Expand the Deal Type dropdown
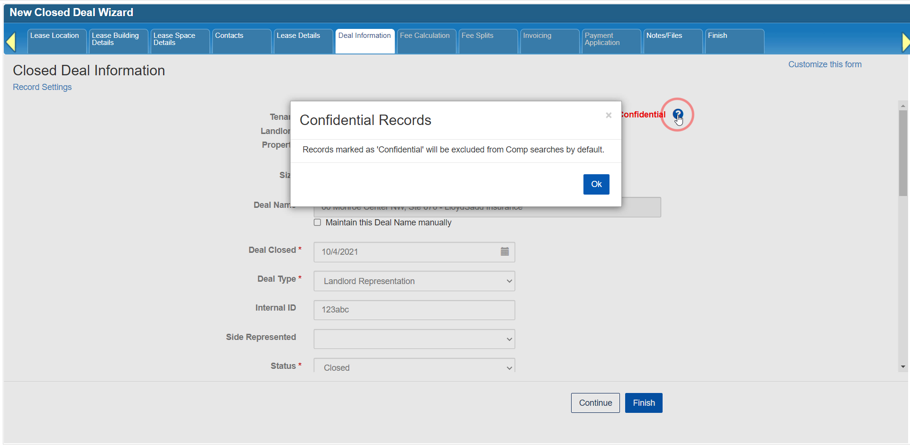The height and width of the screenshot is (446, 910). pos(414,281)
